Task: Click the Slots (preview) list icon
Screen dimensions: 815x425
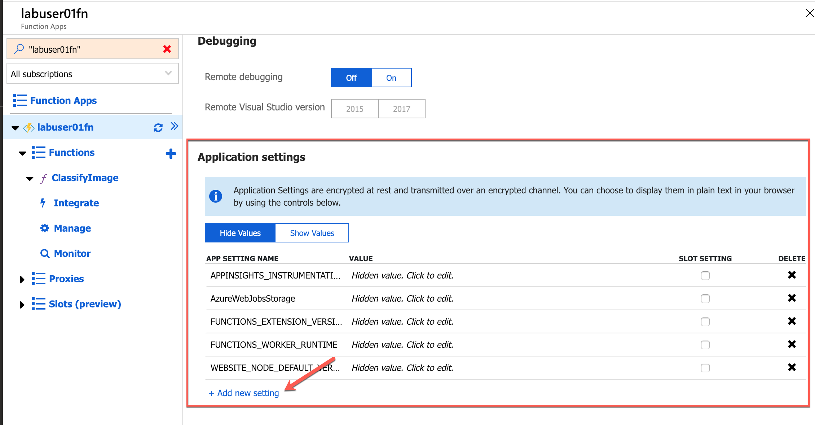Action: 39,304
